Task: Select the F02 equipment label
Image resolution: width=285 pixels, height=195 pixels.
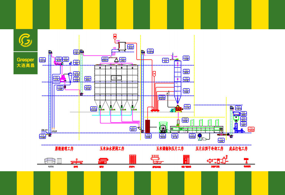Action: pos(166,60)
